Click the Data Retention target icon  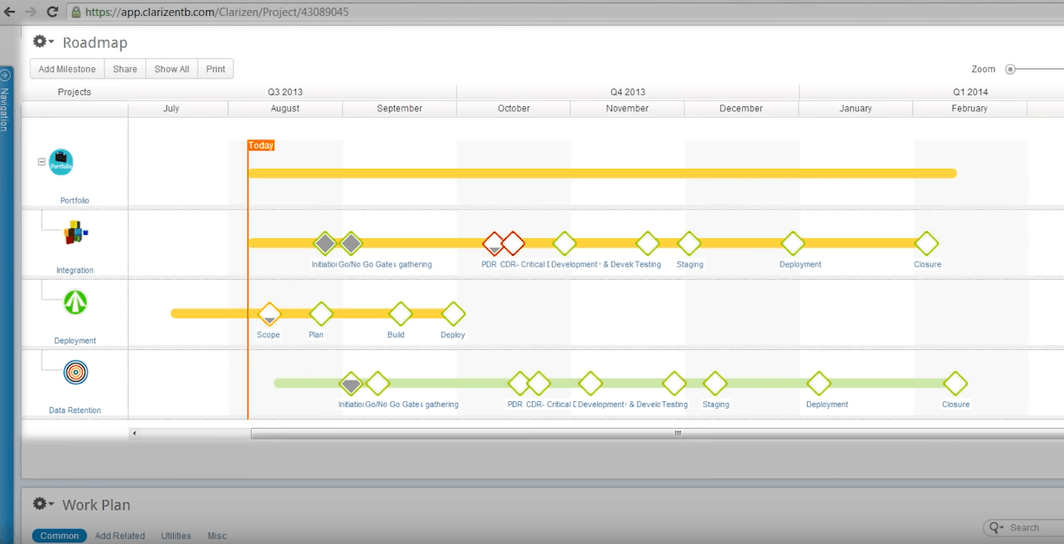(75, 373)
